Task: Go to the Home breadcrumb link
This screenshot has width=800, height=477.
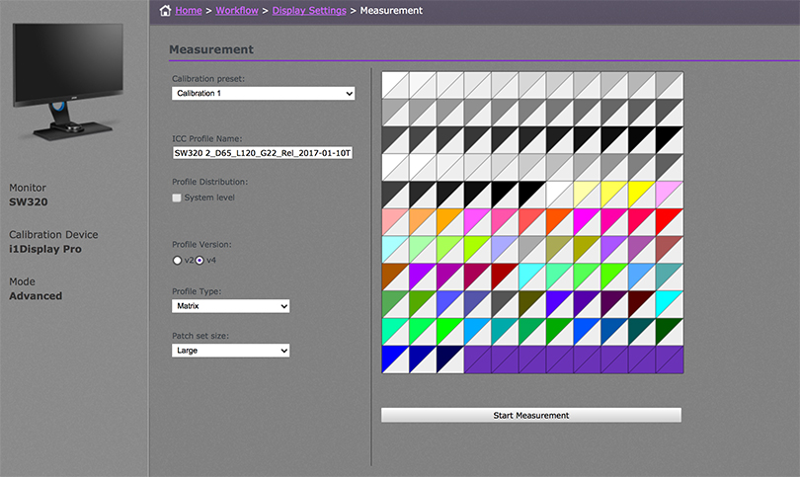Action: point(188,11)
